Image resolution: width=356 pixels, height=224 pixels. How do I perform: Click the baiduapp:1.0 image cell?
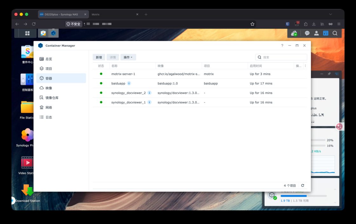coord(168,83)
